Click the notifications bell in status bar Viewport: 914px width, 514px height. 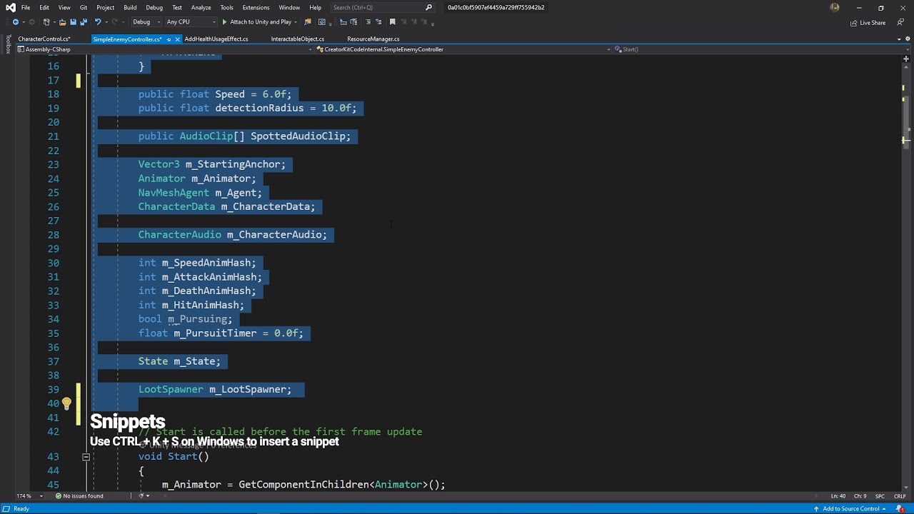pos(900,509)
